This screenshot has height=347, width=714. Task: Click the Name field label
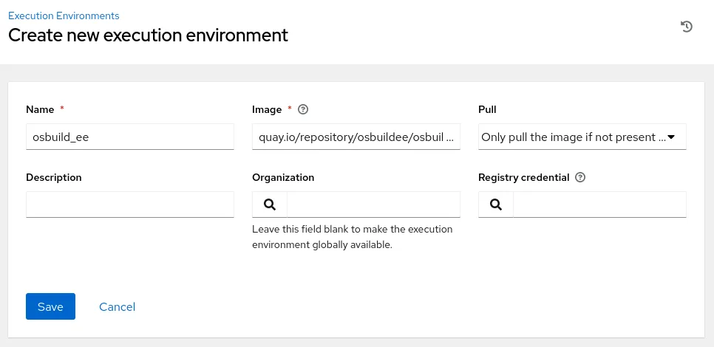tap(40, 109)
